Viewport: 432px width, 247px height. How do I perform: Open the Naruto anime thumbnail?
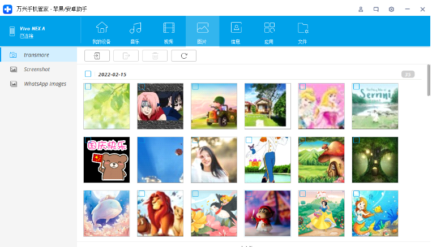tap(160, 106)
